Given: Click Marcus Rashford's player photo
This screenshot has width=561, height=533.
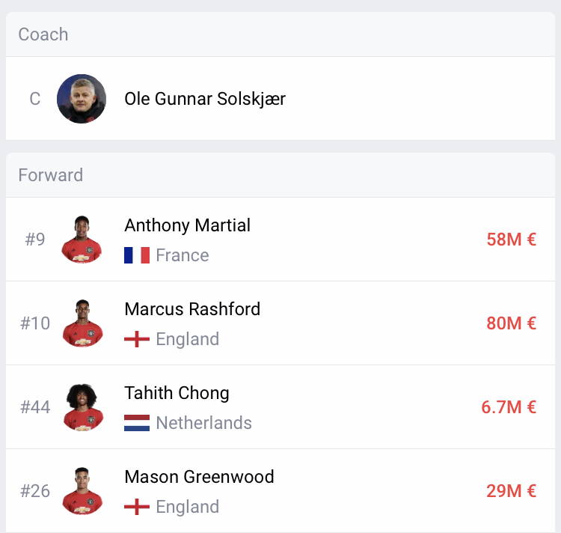Looking at the screenshot, I should 82,323.
